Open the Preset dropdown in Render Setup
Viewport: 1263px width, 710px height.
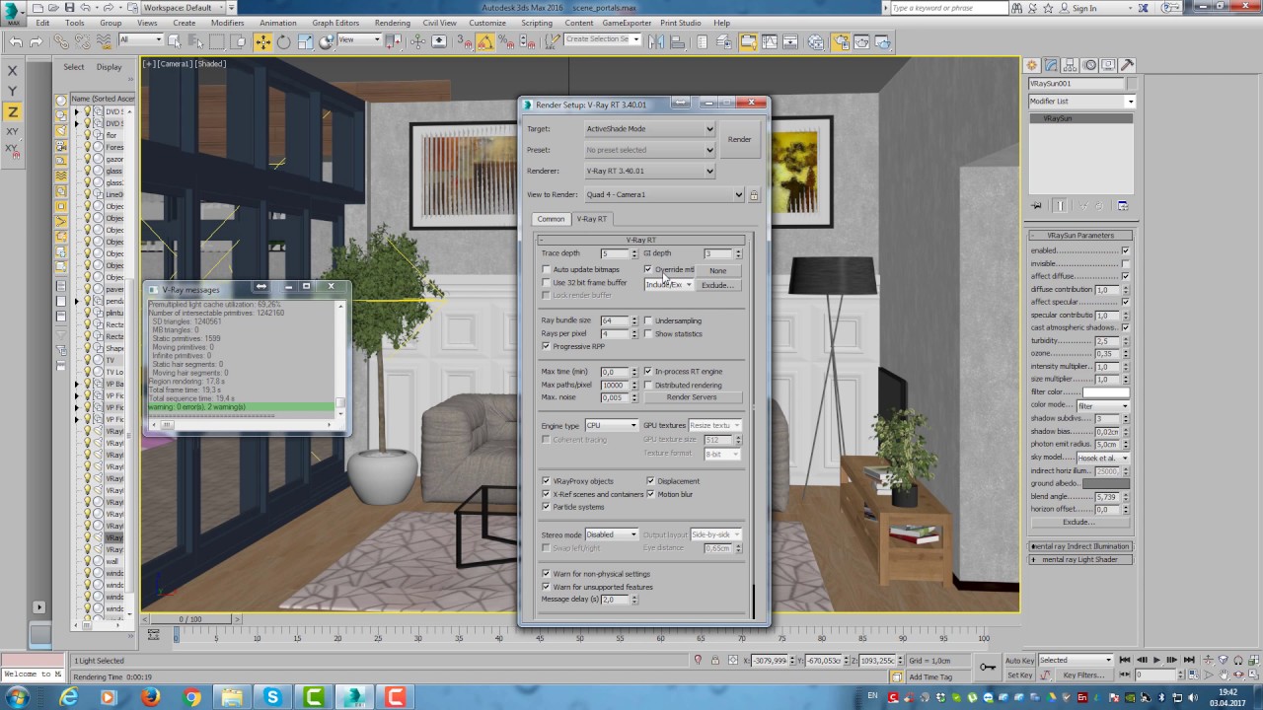pyautogui.click(x=649, y=150)
